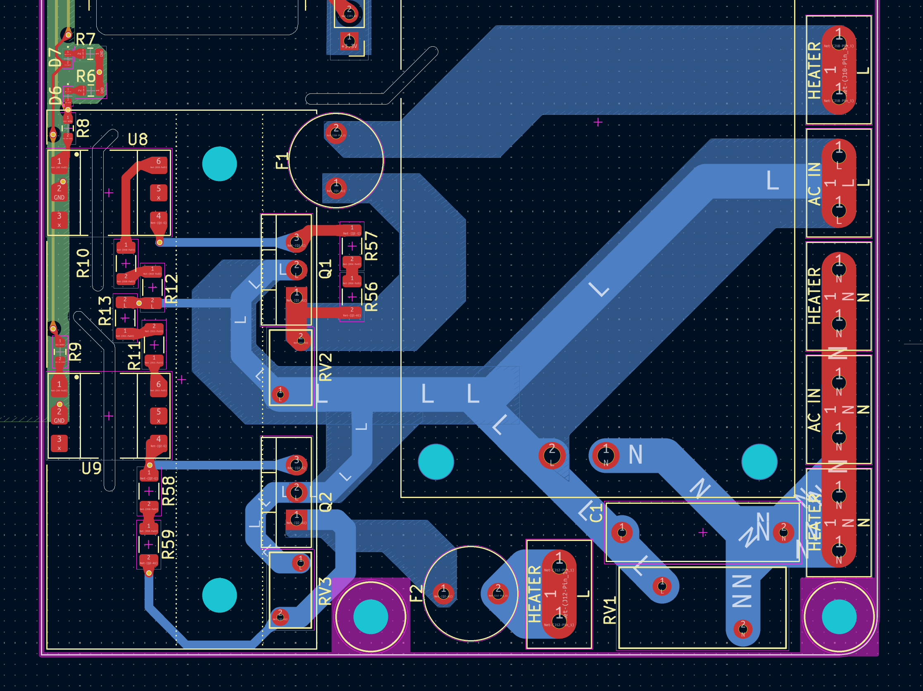Click the R7 resistor label
This screenshot has height=691, width=923.
click(x=86, y=40)
